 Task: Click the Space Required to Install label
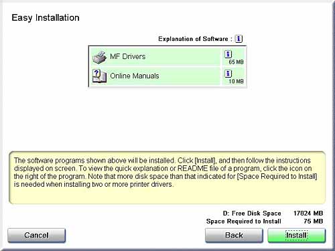point(244,222)
